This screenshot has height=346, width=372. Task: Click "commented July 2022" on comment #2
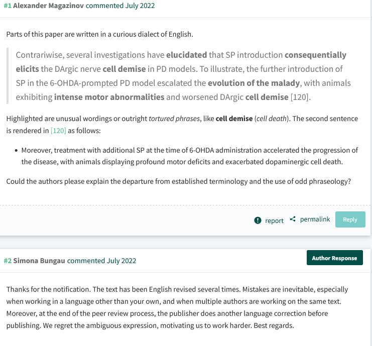tap(102, 261)
